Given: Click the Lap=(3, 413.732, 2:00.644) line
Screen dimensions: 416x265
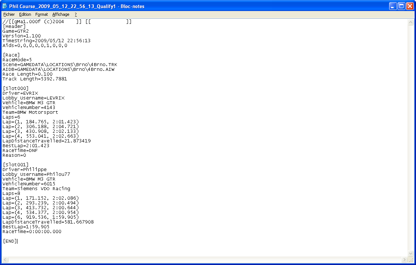Looking at the screenshot, I should pos(40,207).
